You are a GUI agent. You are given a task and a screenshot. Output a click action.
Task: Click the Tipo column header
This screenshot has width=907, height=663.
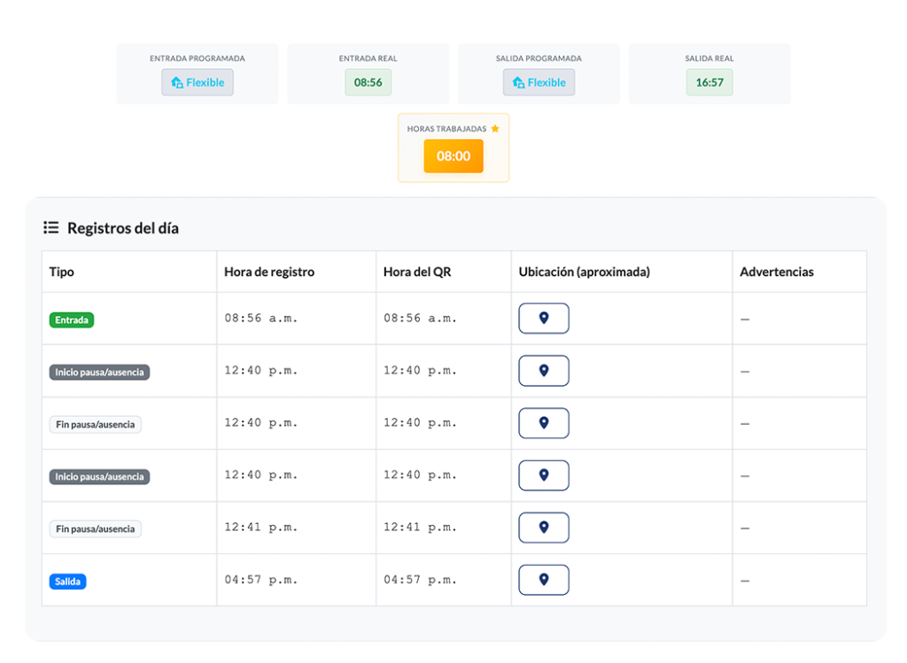click(62, 272)
